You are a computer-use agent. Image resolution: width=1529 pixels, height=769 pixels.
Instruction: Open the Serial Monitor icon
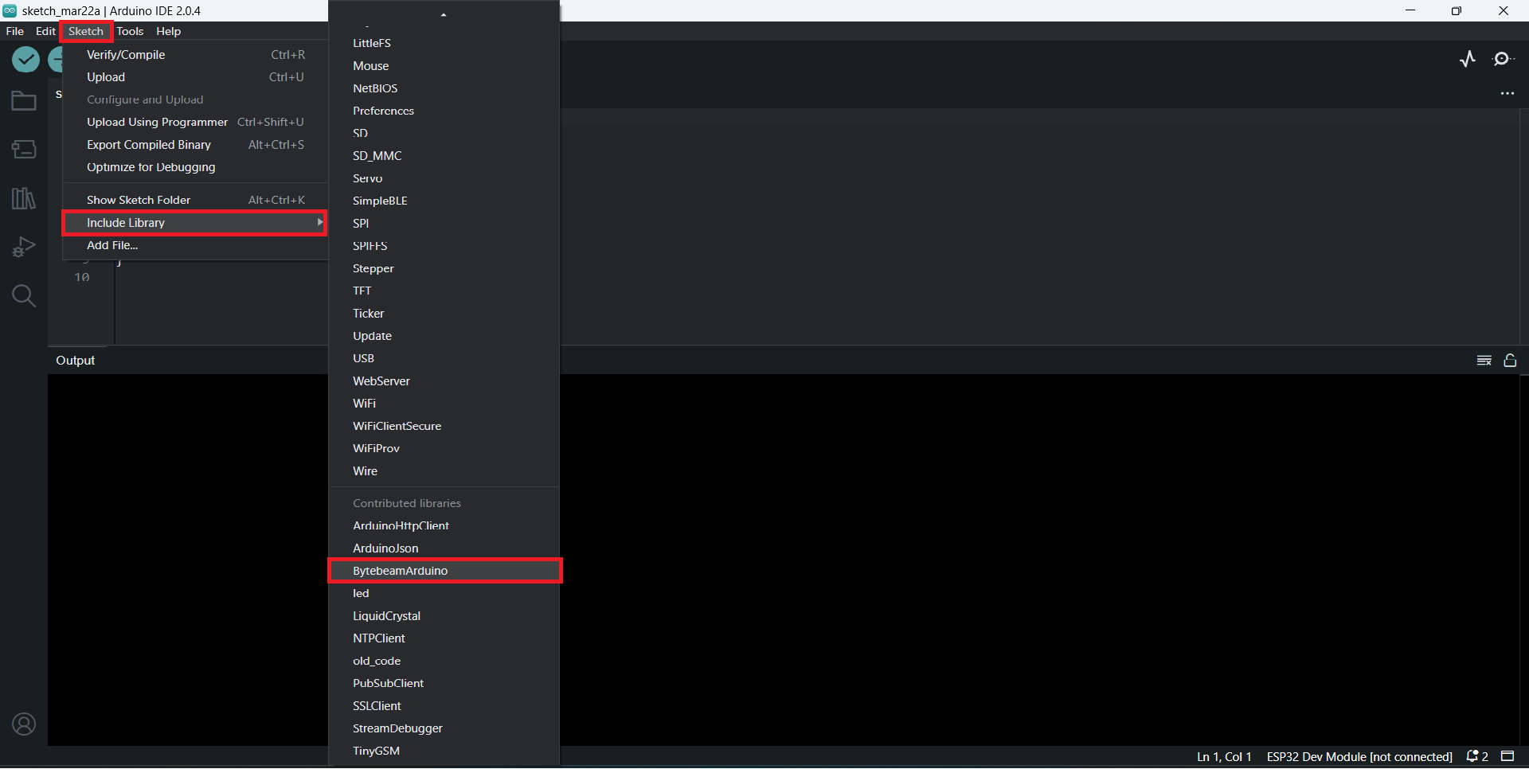click(1502, 59)
